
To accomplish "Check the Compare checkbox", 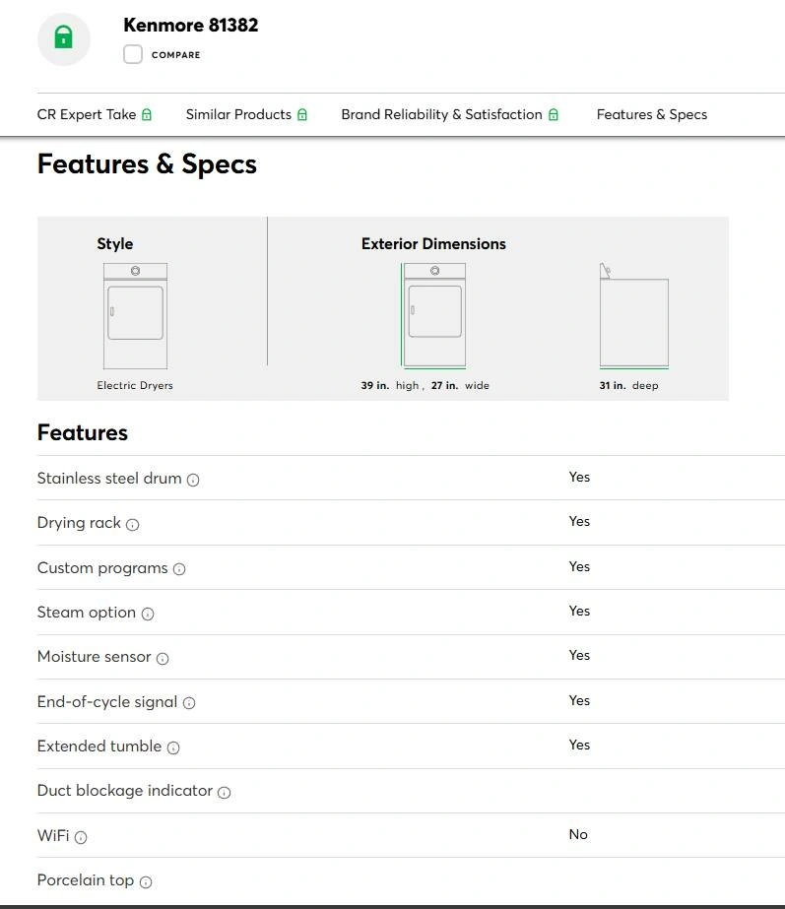I will coord(133,54).
